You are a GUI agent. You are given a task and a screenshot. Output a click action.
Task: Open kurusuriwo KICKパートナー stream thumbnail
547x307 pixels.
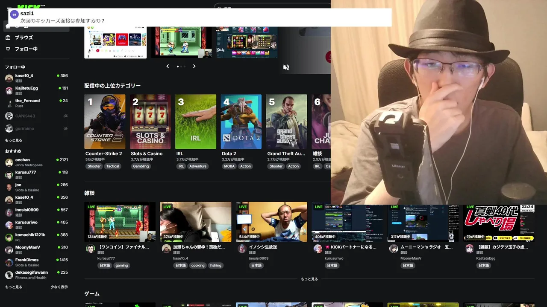(347, 222)
